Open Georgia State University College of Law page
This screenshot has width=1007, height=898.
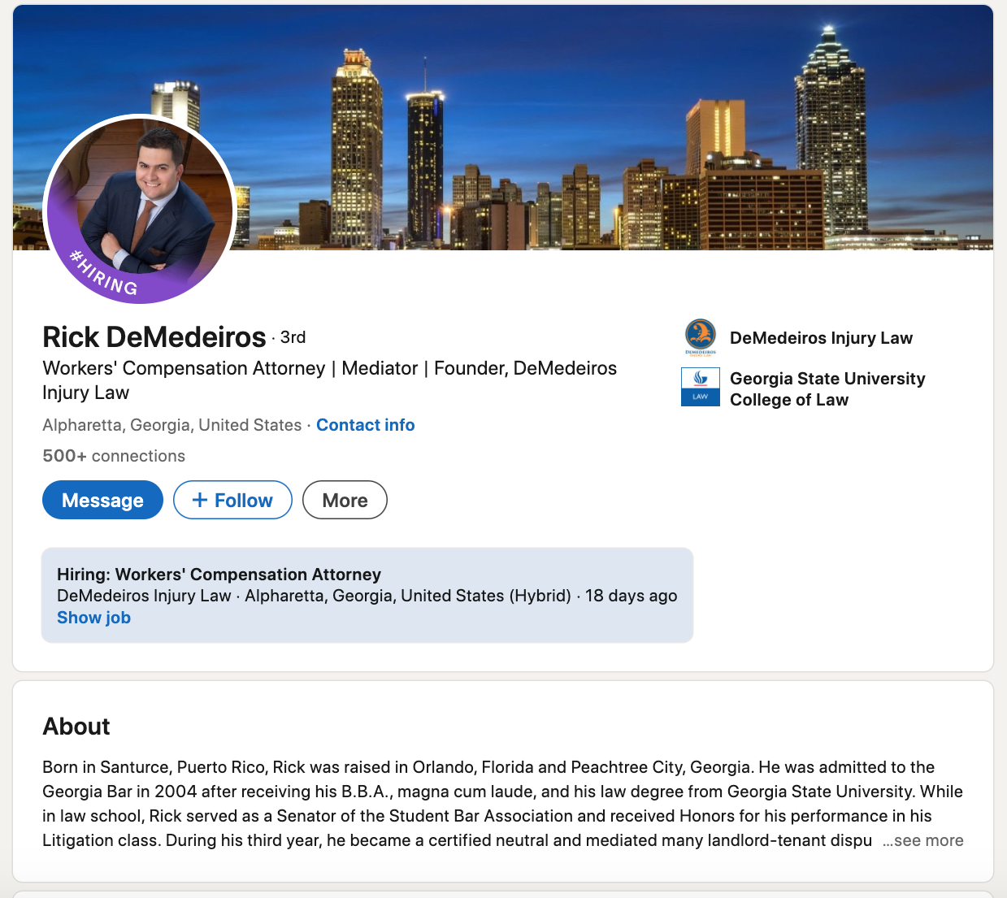pos(827,388)
